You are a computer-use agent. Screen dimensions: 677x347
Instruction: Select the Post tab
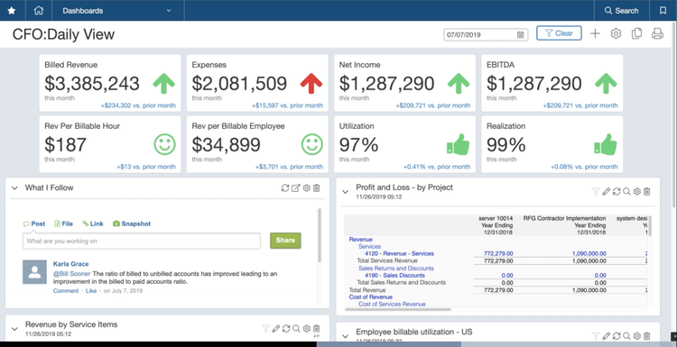tap(34, 224)
